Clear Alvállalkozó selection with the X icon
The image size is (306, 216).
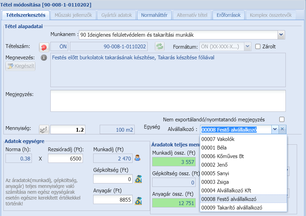point(282,129)
